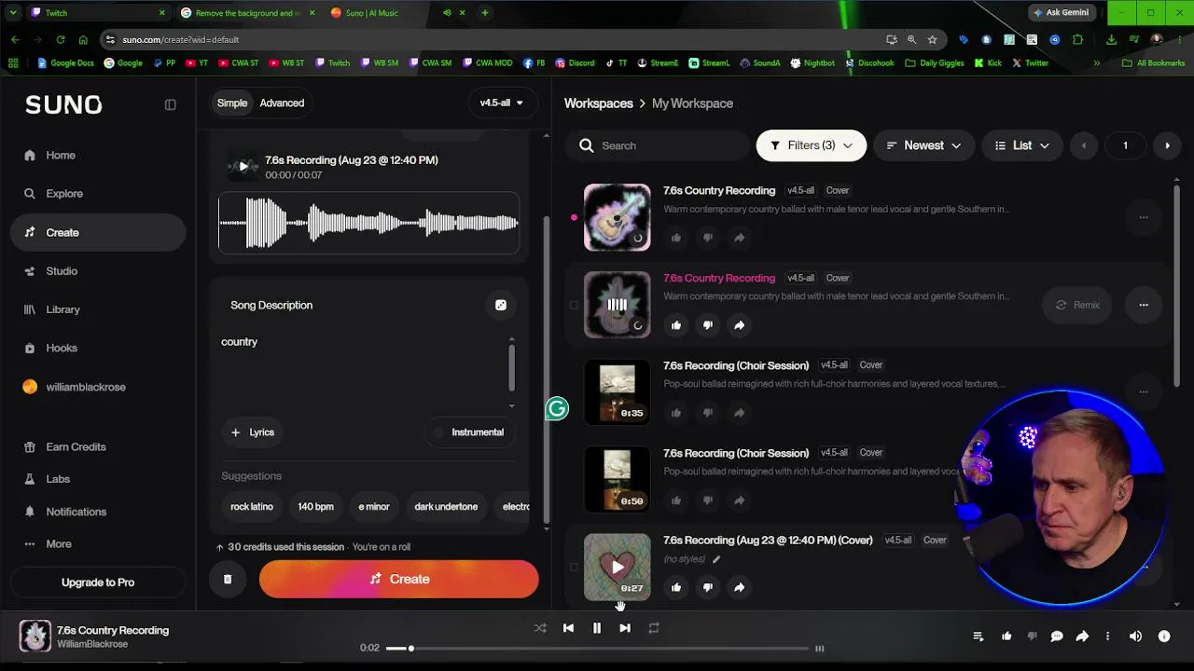This screenshot has height=671, width=1194.
Task: Switch to the Twitch browser tab
Action: (x=98, y=13)
